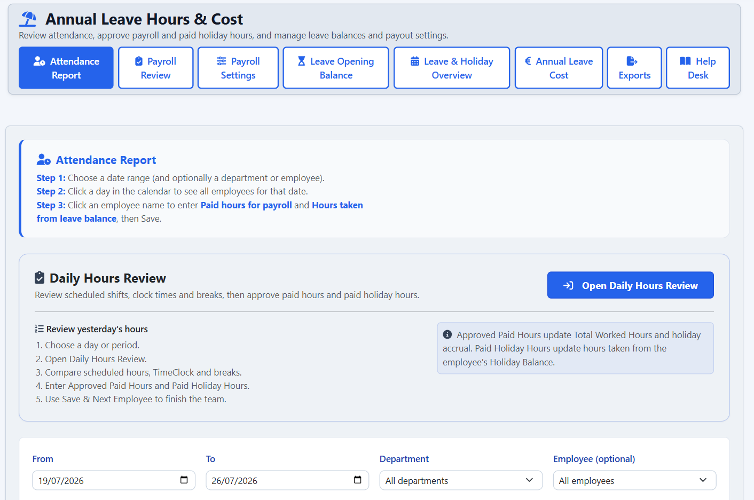
Task: Click the euro icon on the Annual Leave Cost tab
Action: click(528, 61)
